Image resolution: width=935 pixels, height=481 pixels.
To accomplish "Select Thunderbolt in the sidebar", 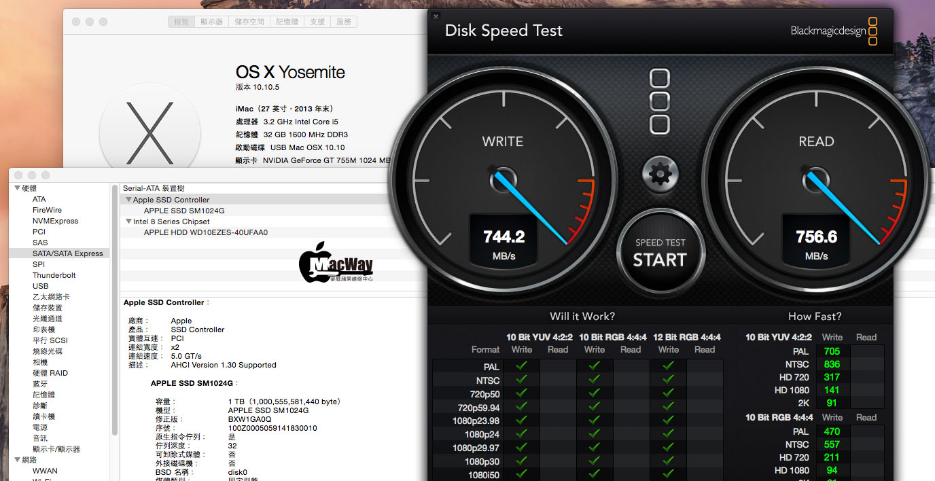I will tap(54, 275).
